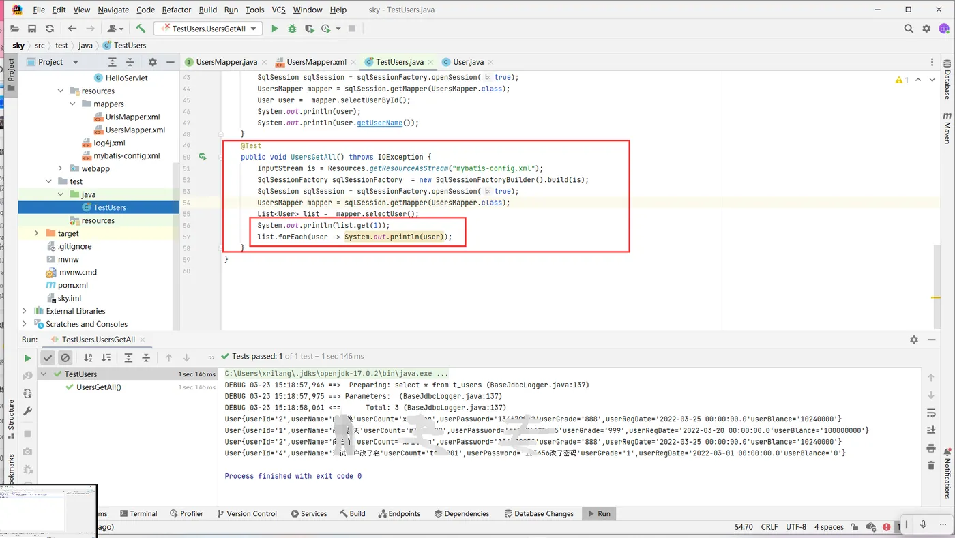Viewport: 955px width, 538px height.
Task: Start debugging with the bug icon
Action: tap(292, 29)
